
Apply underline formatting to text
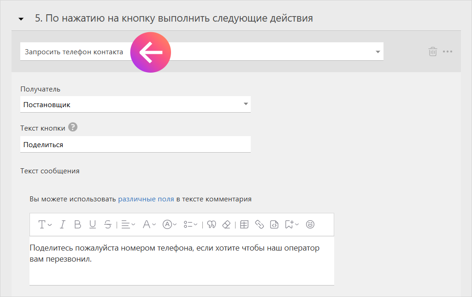[x=93, y=224]
